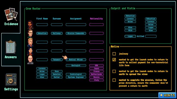Open the Evidence photos icon
The image size is (177, 99).
click(x=11, y=14)
